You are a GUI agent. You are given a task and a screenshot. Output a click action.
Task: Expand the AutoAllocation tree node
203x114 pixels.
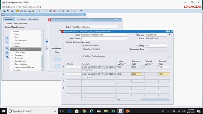click(x=13, y=61)
